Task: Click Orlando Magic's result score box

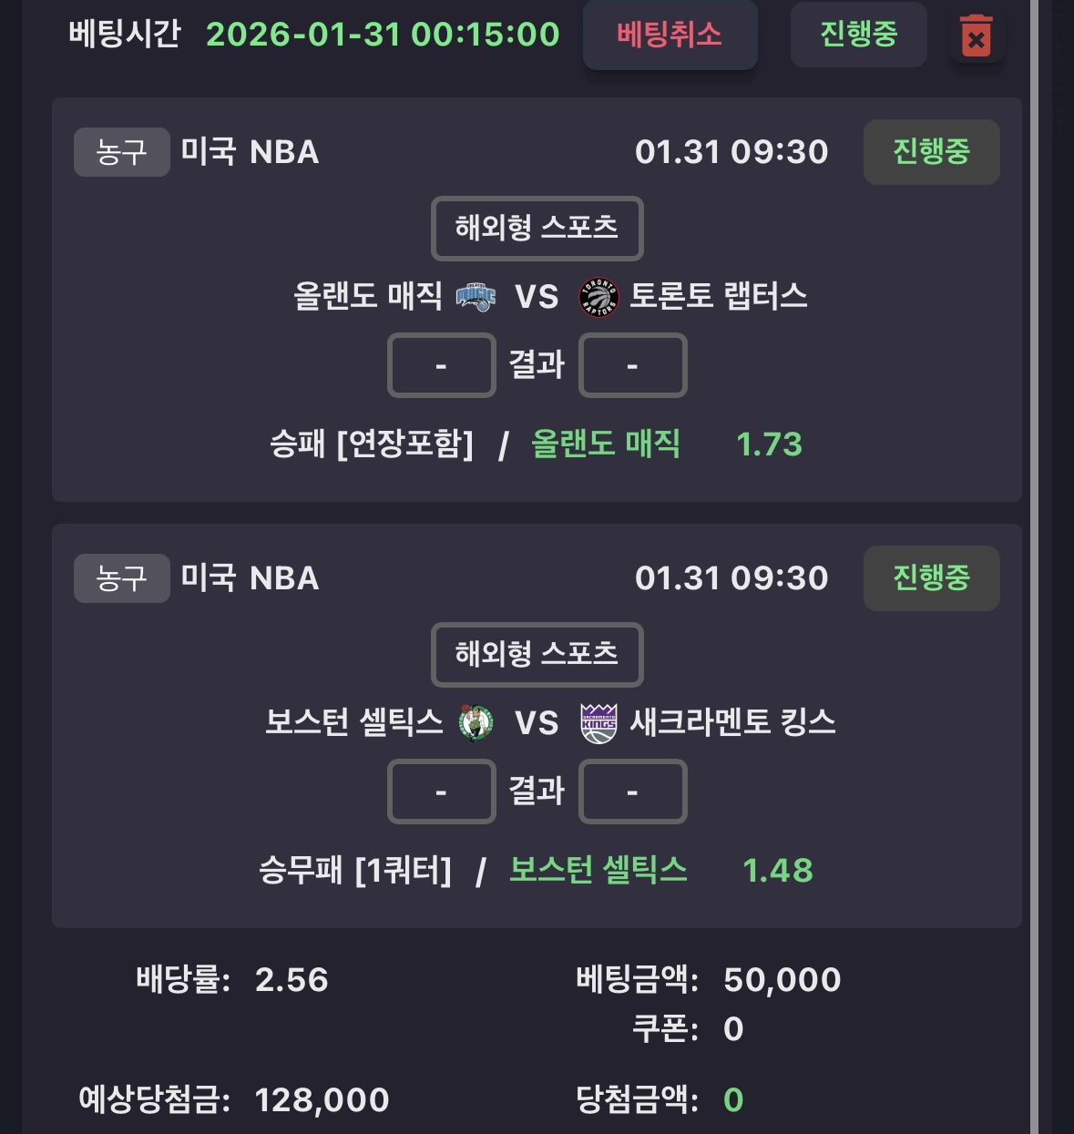Action: click(441, 365)
